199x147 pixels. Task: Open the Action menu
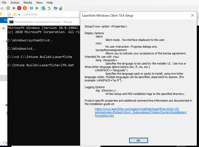[x=15, y=3]
